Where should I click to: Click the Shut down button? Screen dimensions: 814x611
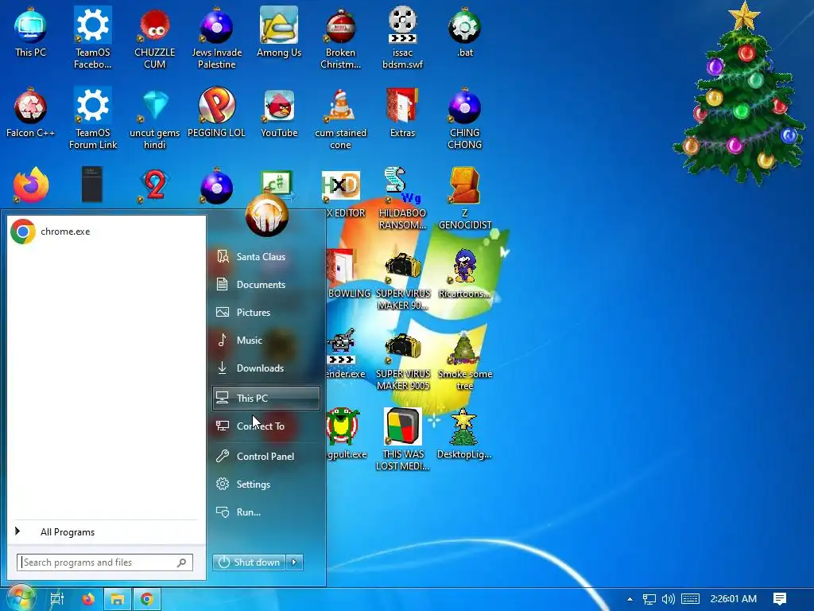click(249, 562)
